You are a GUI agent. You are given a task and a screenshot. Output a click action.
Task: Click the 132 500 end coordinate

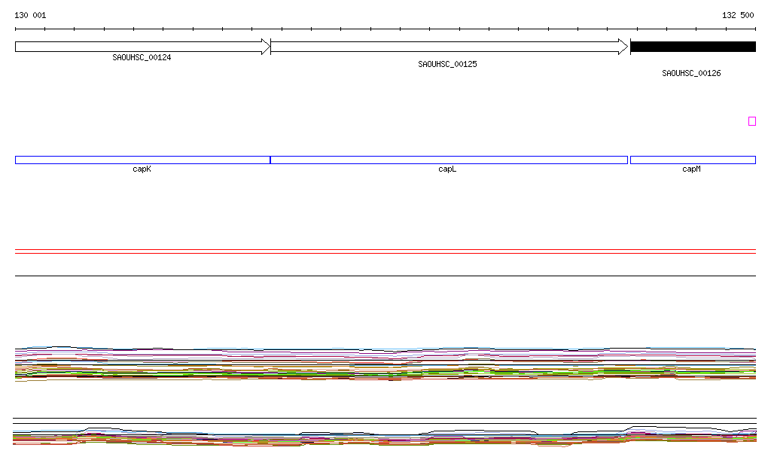pos(738,15)
